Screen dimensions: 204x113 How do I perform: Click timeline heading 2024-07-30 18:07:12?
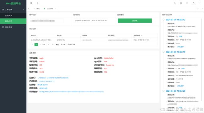pyautogui.click(x=175, y=20)
